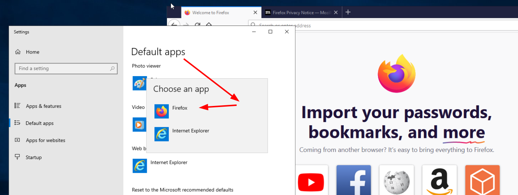
Task: Click the Home house icon in Settings
Action: click(18, 52)
